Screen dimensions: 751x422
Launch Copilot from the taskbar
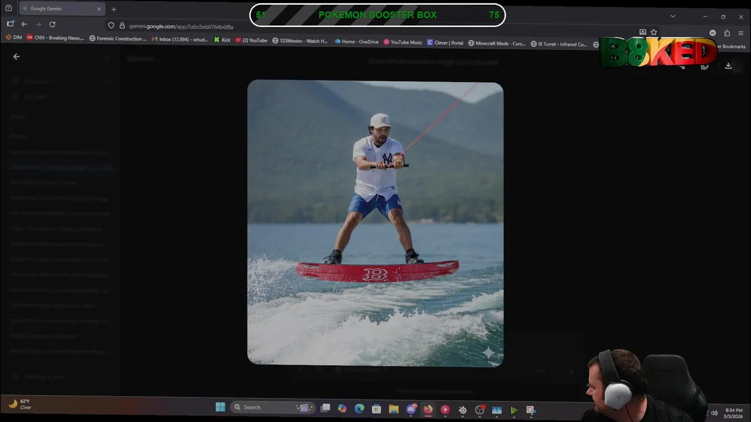click(342, 409)
